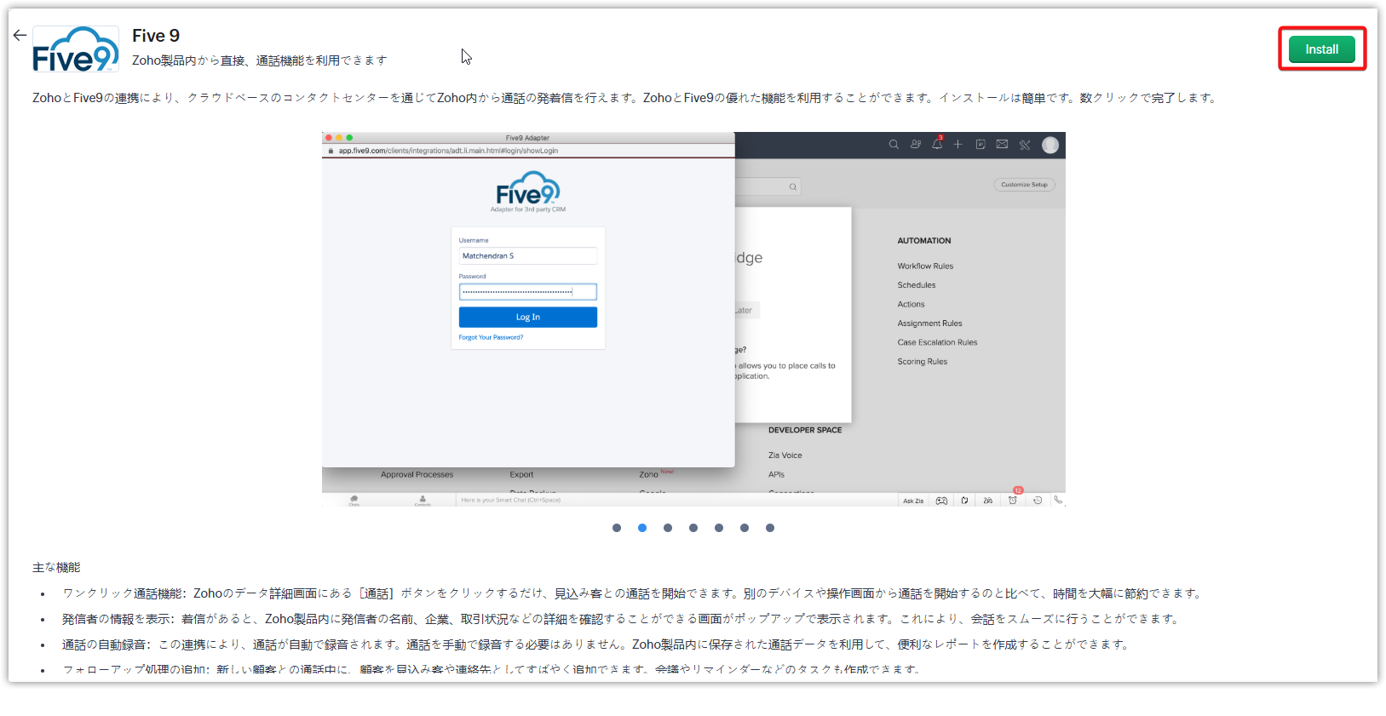This screenshot has height=716, width=1386.
Task: Click the subtitle "Zoho製品内から直接、通話機能を利用できます"
Action: point(260,60)
